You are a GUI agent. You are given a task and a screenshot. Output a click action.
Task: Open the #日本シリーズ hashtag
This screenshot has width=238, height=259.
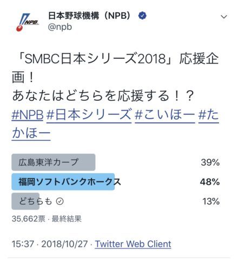[89, 114]
